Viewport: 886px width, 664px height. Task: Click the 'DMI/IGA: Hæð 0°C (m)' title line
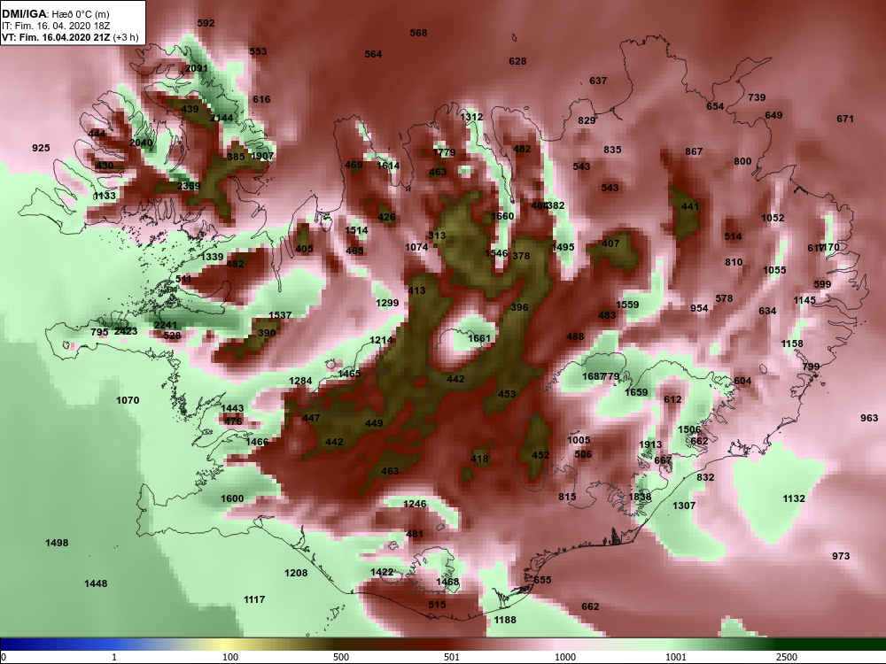pos(56,14)
